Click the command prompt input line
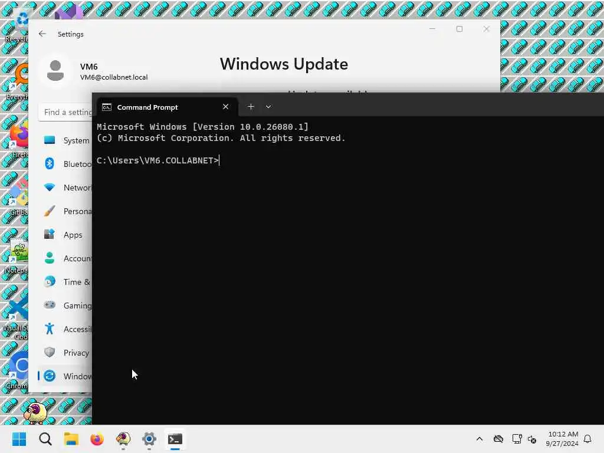 (158, 160)
